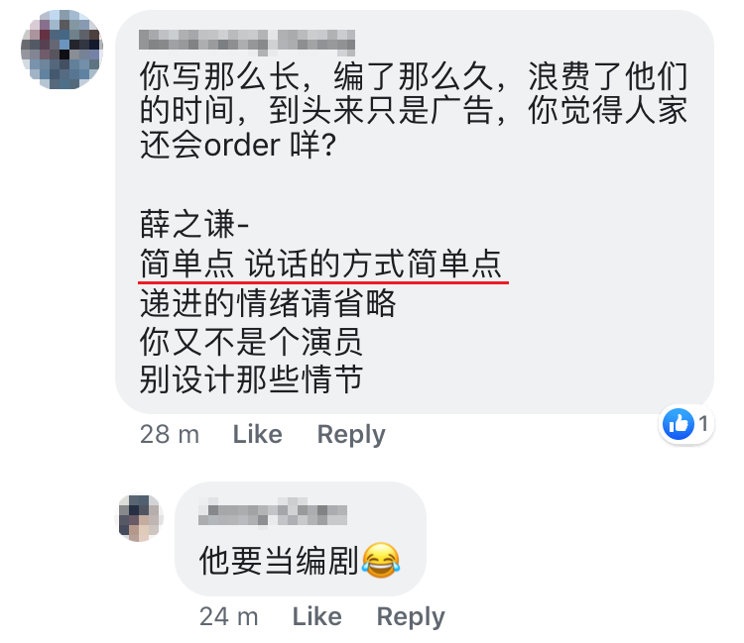Like the reply posted 24 m ago

click(x=317, y=616)
